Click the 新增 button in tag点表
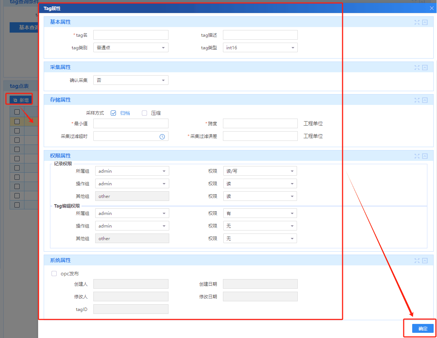 tap(21, 100)
